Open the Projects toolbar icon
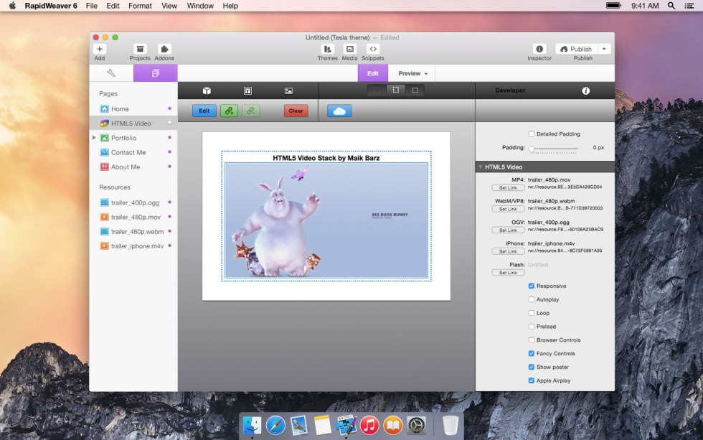Viewport: 703px width, 440px height. [x=140, y=49]
